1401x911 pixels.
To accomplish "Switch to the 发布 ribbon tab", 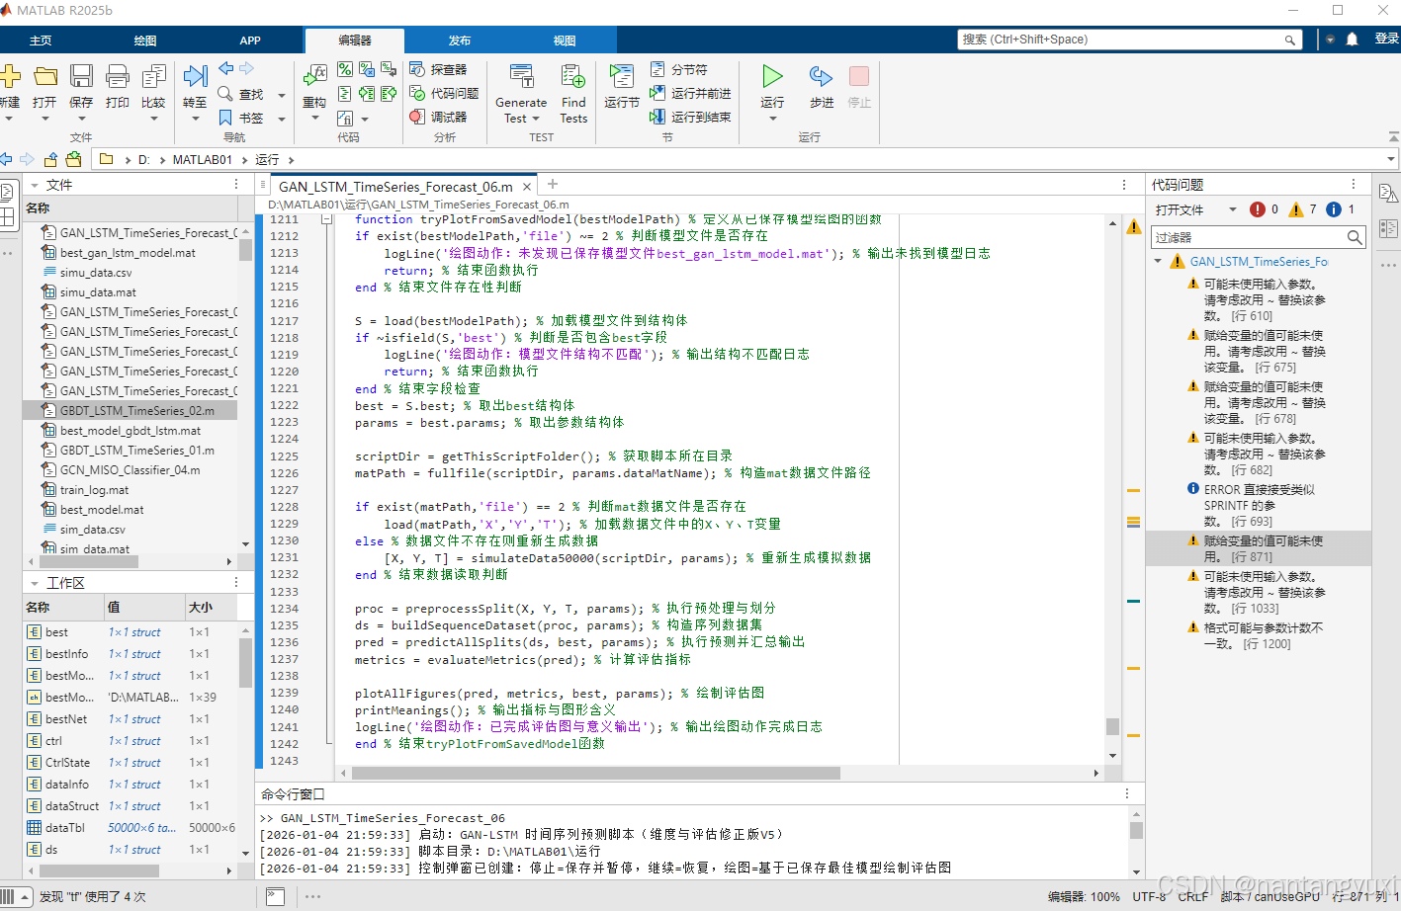I will coord(460,41).
